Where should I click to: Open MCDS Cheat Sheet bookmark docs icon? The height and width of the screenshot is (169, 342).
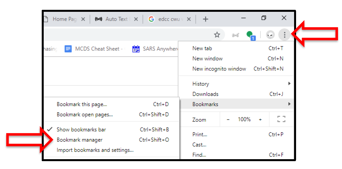click(68, 49)
